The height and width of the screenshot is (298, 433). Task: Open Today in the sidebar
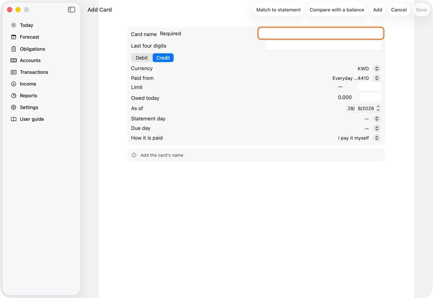click(x=26, y=25)
